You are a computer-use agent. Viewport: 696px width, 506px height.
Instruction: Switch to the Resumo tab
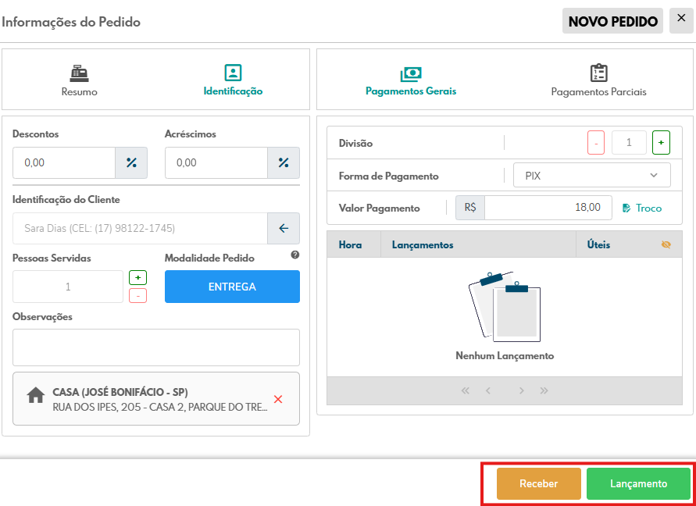(80, 81)
